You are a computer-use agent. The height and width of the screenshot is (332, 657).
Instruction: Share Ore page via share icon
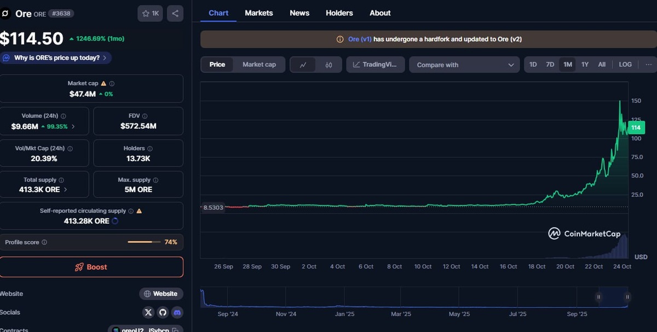click(175, 14)
